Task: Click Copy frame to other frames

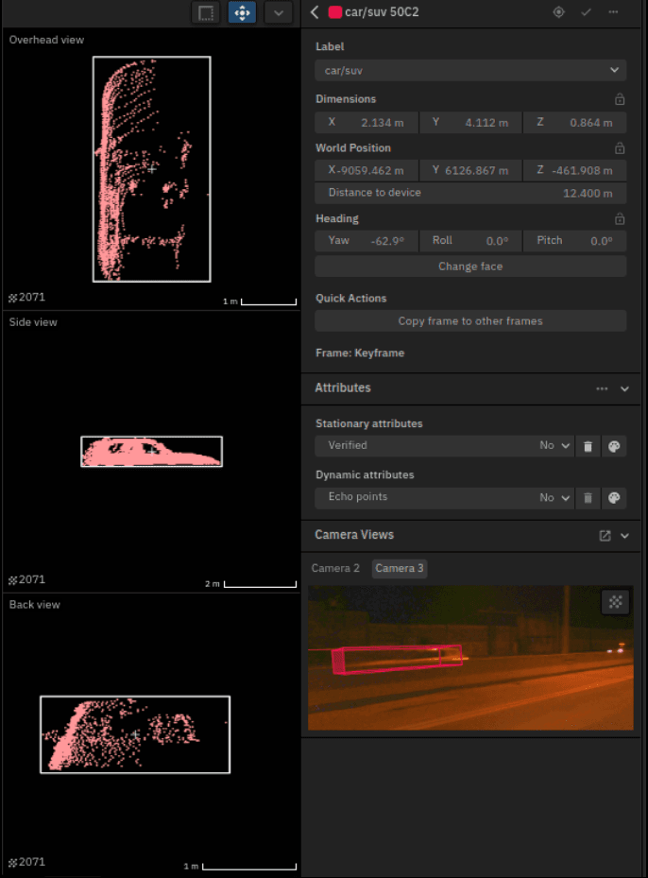Action: pyautogui.click(x=470, y=320)
